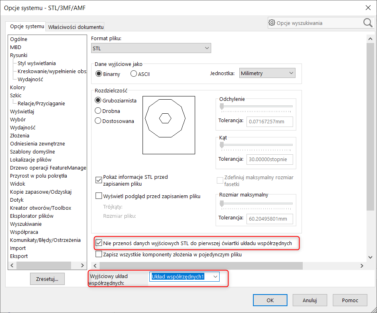Screen dimensions: 377x313
Task: Click the Opcje wyszukiwania search field
Action: [x=317, y=23]
